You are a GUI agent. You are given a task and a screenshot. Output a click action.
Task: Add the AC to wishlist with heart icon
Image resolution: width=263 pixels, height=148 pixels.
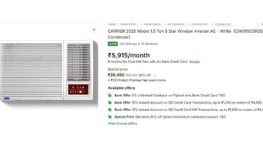[x=94, y=30]
